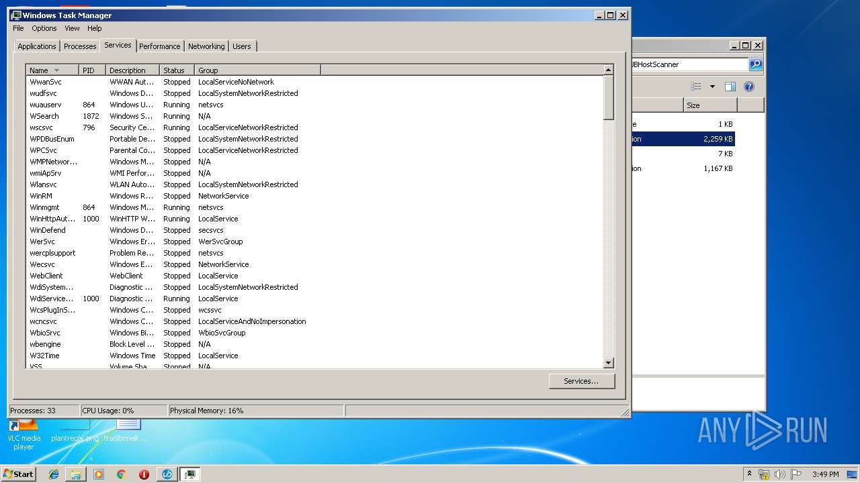Select the WinDefend service row

(x=314, y=230)
